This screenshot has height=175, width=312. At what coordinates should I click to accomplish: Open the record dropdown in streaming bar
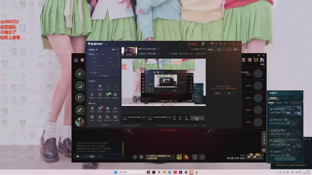click(180, 118)
